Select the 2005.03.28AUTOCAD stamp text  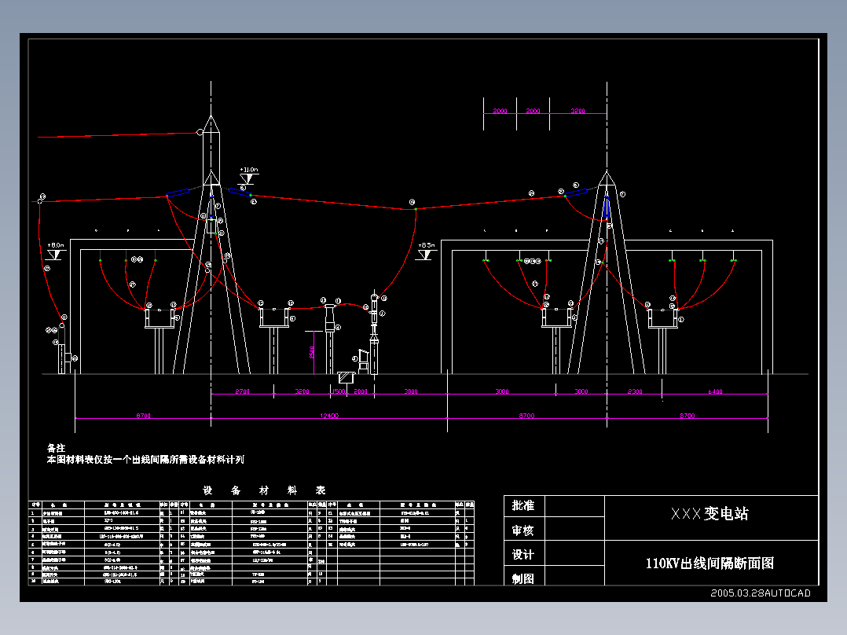(x=761, y=593)
